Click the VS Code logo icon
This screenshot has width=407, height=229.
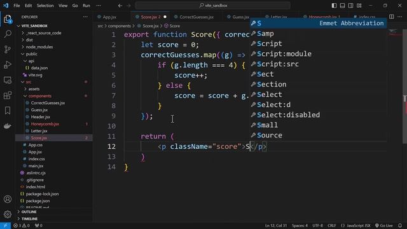(6, 5)
